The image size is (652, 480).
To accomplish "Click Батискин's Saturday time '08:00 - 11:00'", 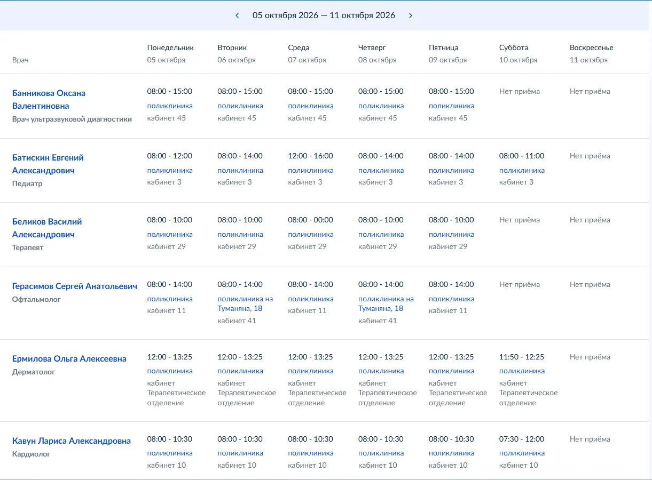I will click(522, 156).
